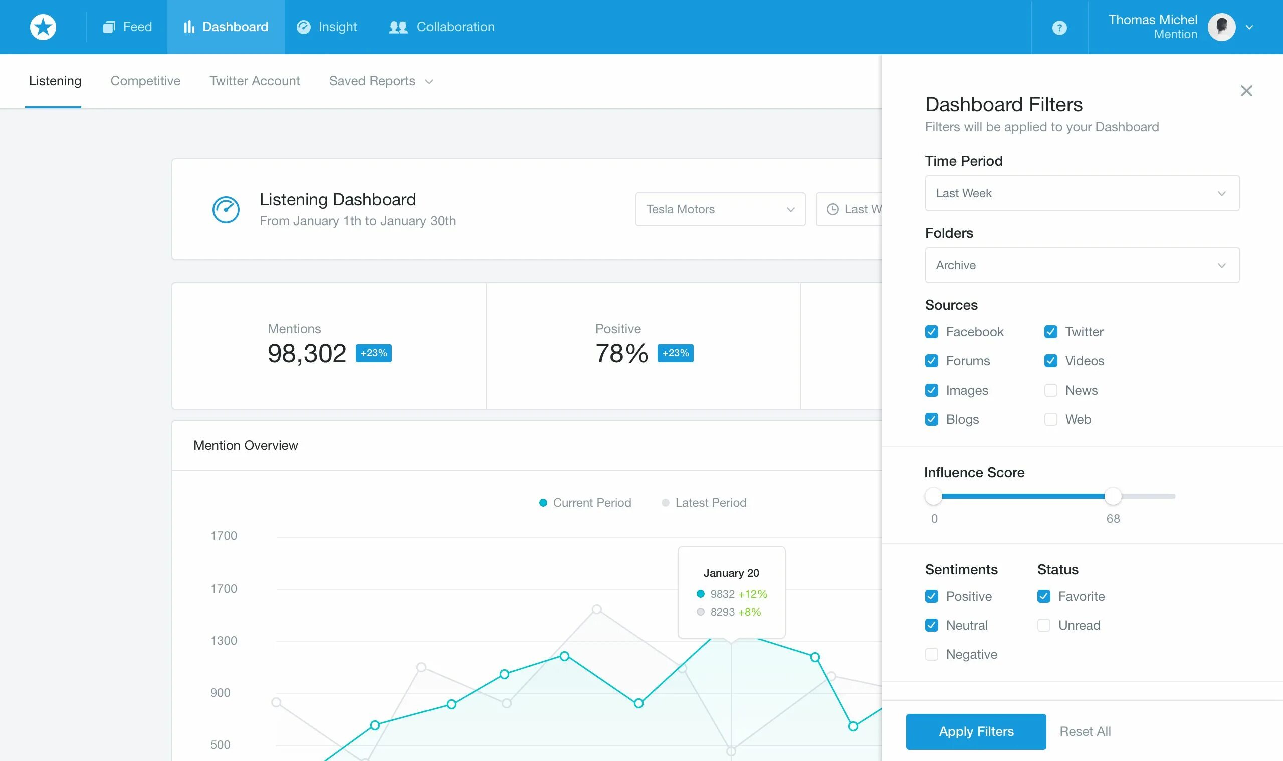1283x761 pixels.
Task: Click the Feed stacked-pages icon
Action: coord(109,27)
